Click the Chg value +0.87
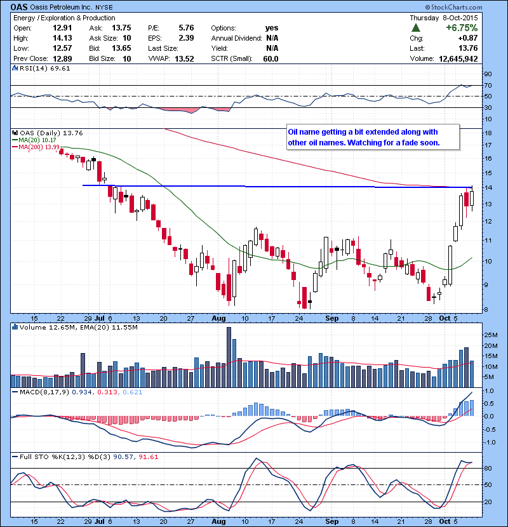The height and width of the screenshot is (527, 508). click(467, 38)
